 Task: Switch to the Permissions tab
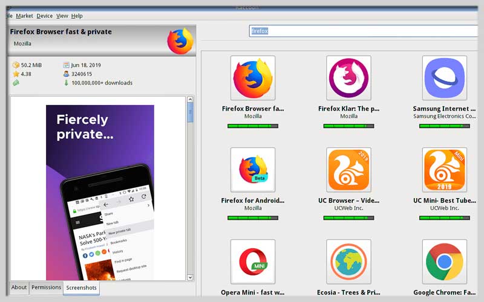point(47,288)
